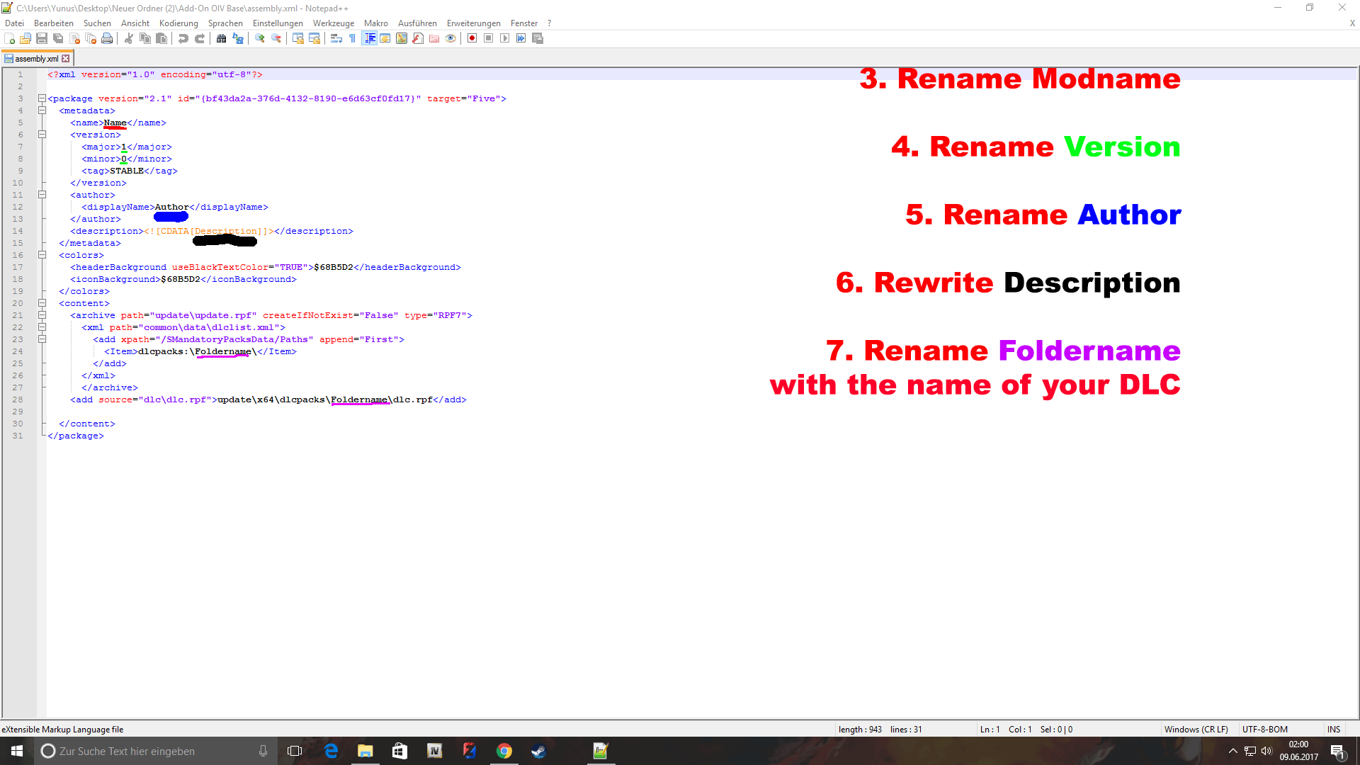Viewport: 1360px width, 765px height.
Task: Open File Explorer from the taskbar
Action: pos(365,751)
